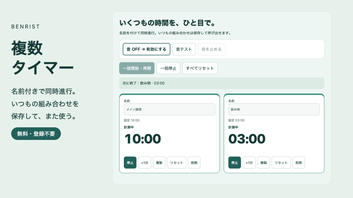Click the 複数タイマー title
353x198 pixels.
pyautogui.click(x=42, y=57)
